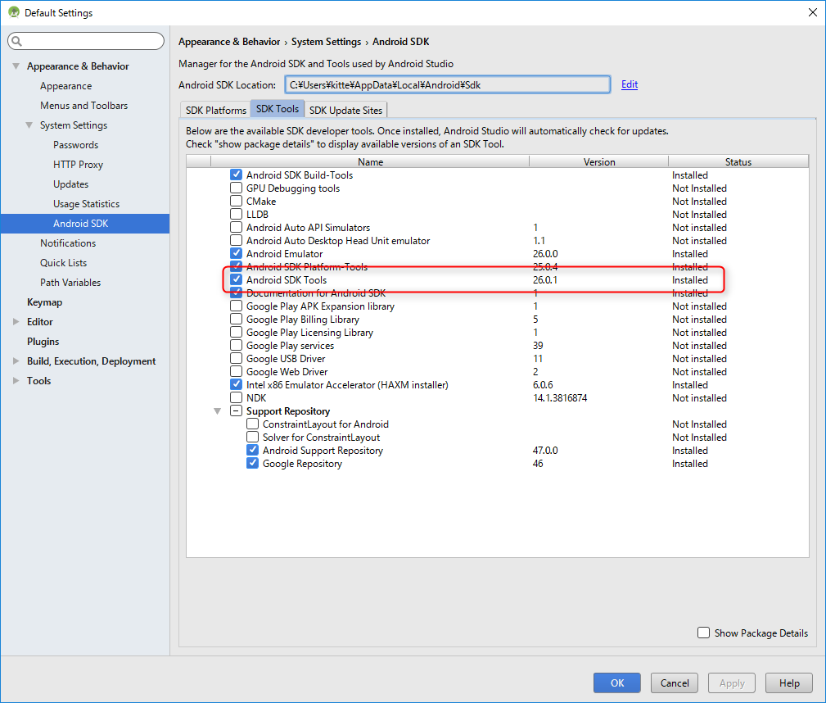Click the Edit link for SDK location
Screen dimensions: 826x703
click(x=630, y=84)
